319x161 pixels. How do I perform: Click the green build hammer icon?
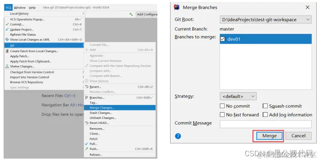pos(131,14)
